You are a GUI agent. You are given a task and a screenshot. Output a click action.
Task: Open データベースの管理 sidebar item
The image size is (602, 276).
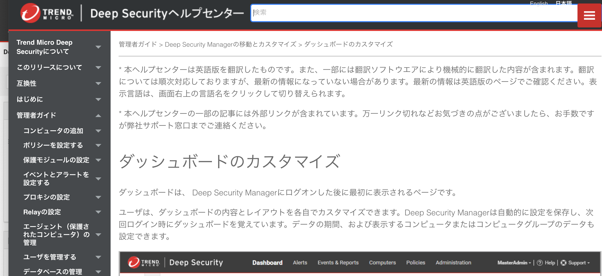pyautogui.click(x=53, y=272)
